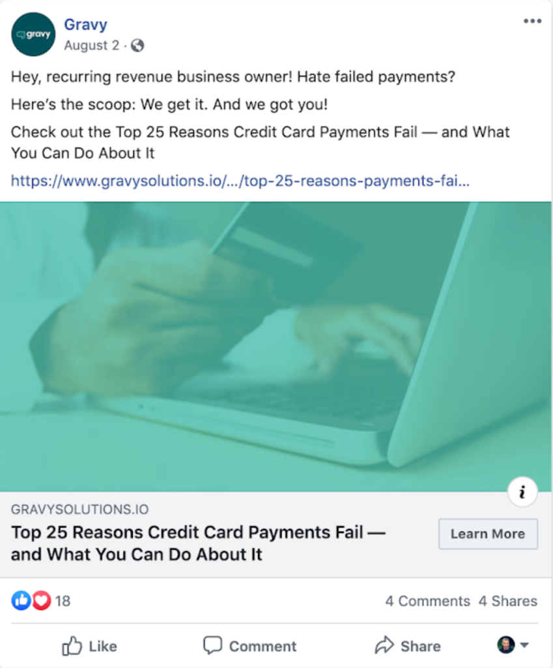The height and width of the screenshot is (668, 553).
Task: View the 4 Shares count
Action: pos(508,601)
